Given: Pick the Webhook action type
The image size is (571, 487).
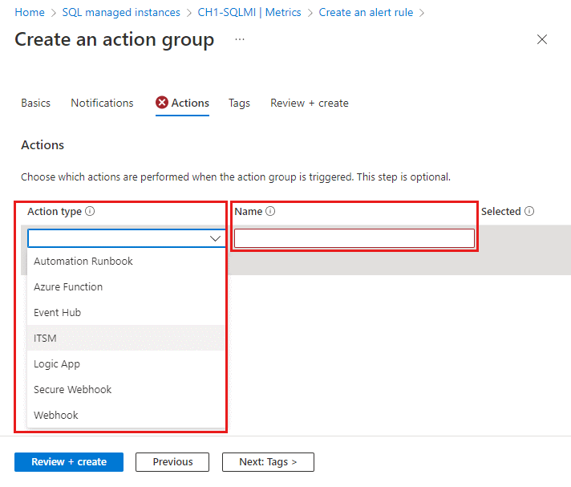Looking at the screenshot, I should 56,416.
